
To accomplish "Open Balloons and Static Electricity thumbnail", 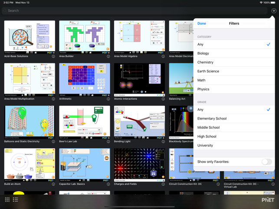I will point(30,122).
